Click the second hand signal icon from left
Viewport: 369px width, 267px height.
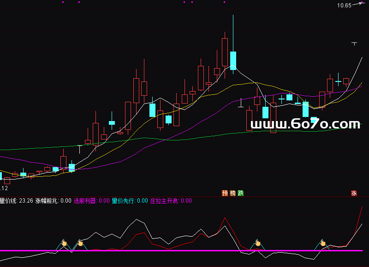tap(80, 243)
